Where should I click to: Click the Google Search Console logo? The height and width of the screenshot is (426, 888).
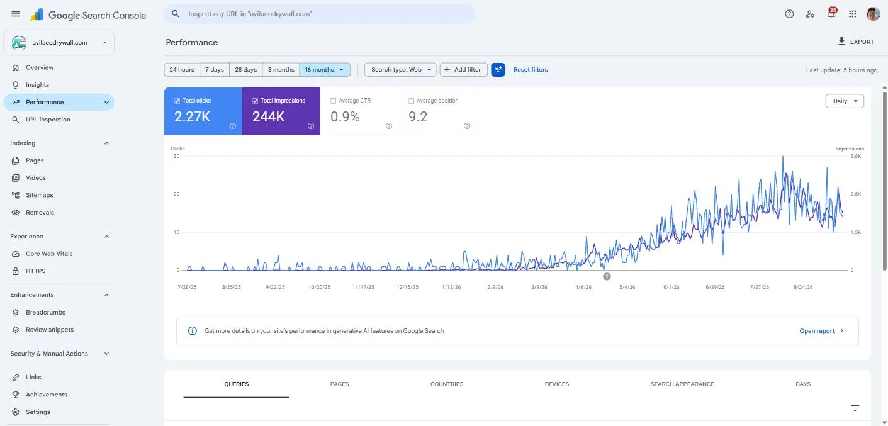pyautogui.click(x=88, y=14)
